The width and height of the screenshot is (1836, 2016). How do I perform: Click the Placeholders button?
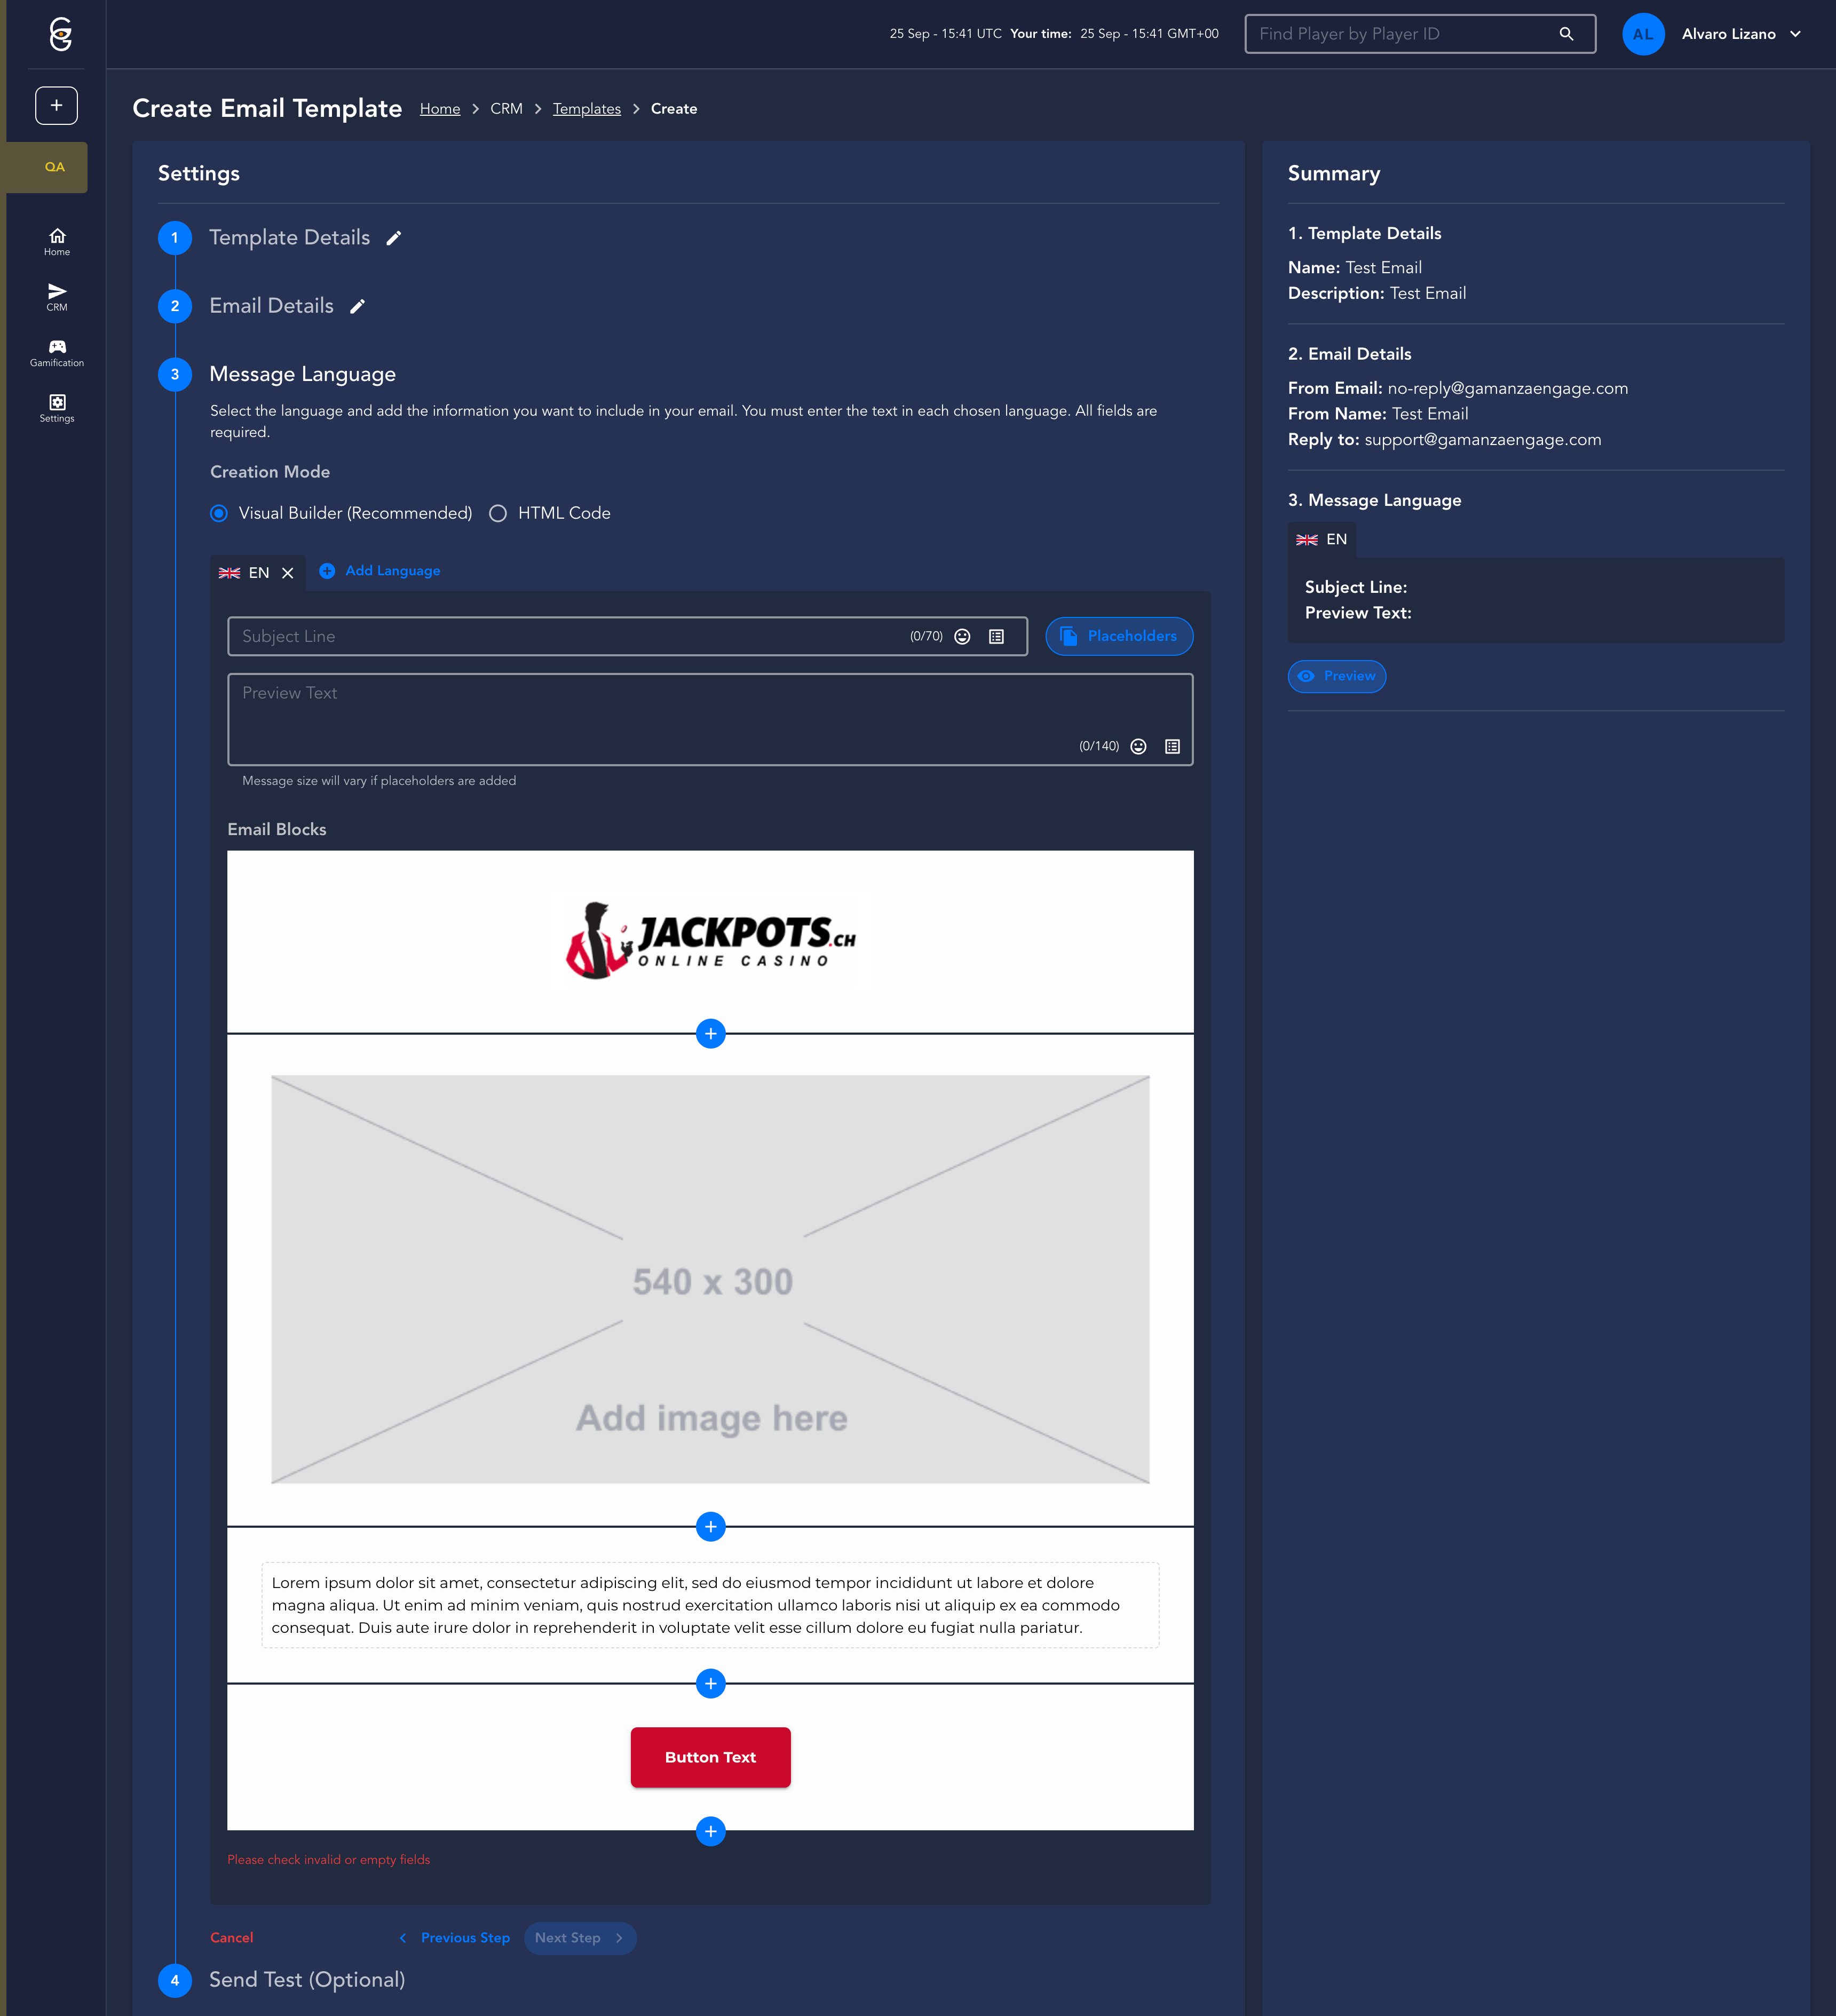[1118, 637]
